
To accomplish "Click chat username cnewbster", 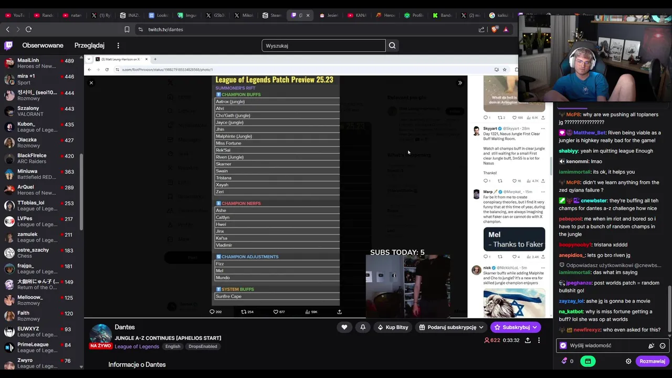I will point(594,201).
